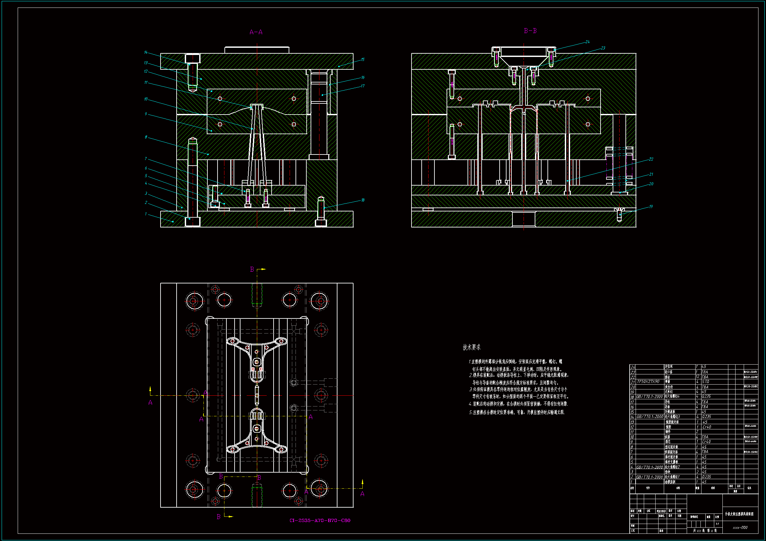The width and height of the screenshot is (766, 541).
Task: Click the B-B section view title
Action: point(530,31)
